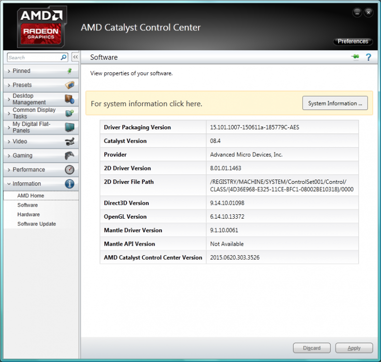Click the Direct3D Version value
The image size is (381, 362).
click(x=227, y=203)
